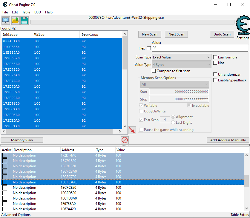The height and width of the screenshot is (218, 250).
Task: Click Undo Scan button
Action: [x=222, y=34]
